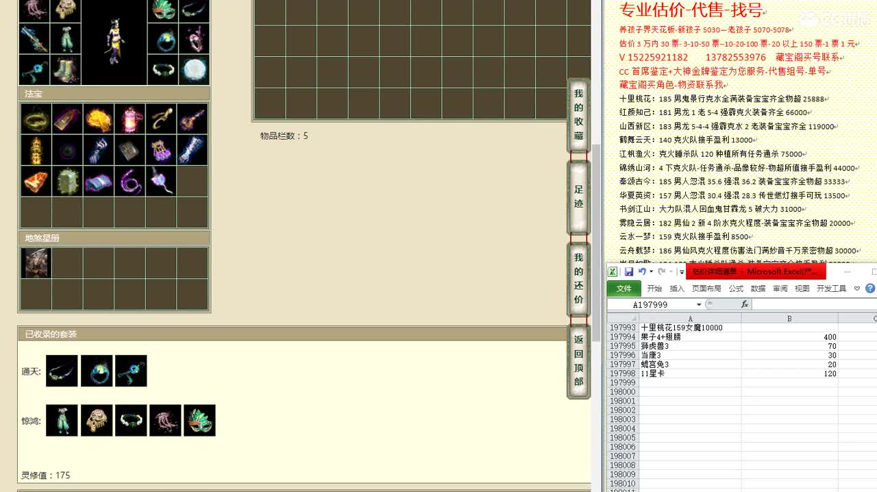Select the blue claw hand treasure
This screenshot has width=877, height=492.
point(99,150)
